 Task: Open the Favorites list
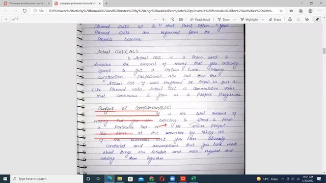291,11
